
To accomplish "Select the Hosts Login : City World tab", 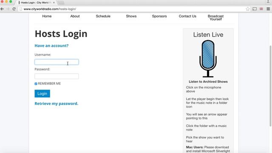I will (36, 3).
